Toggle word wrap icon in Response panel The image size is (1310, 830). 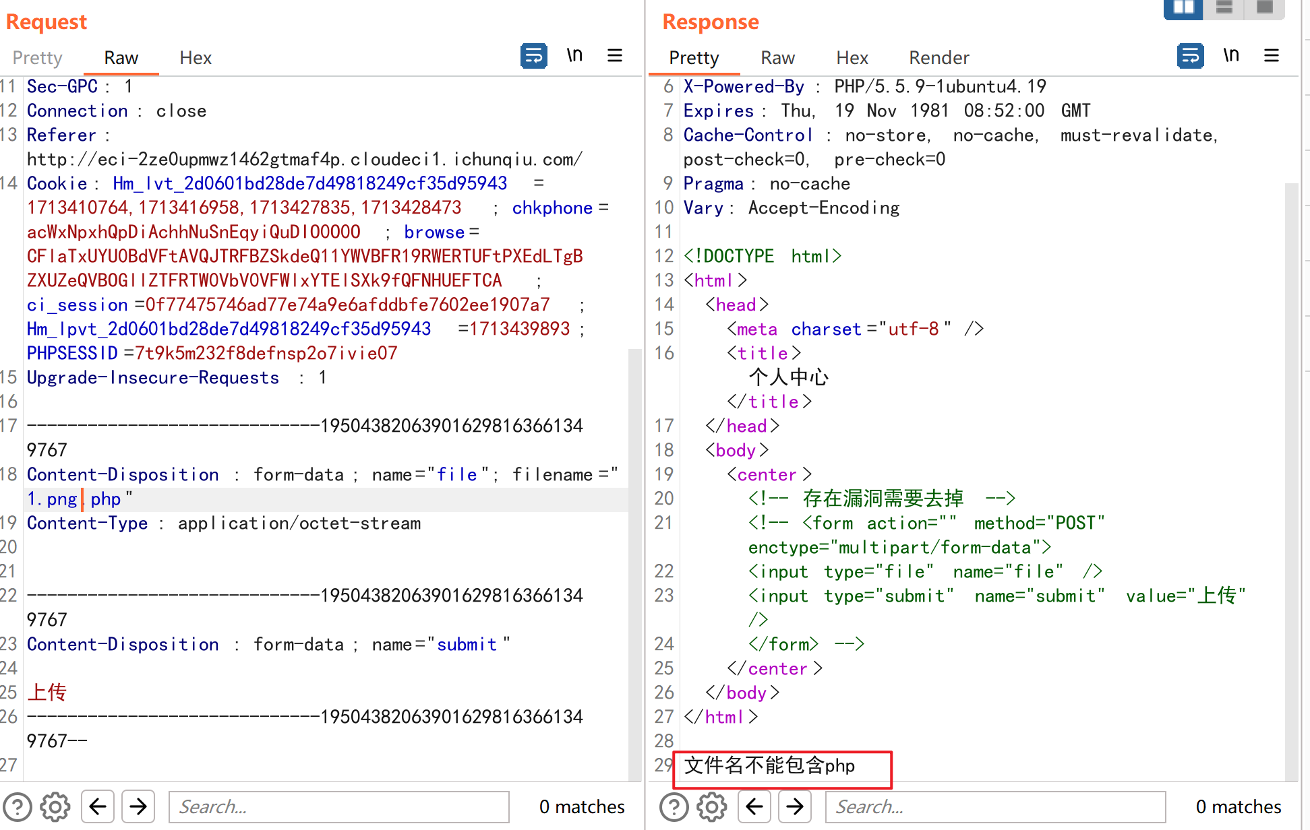1190,56
